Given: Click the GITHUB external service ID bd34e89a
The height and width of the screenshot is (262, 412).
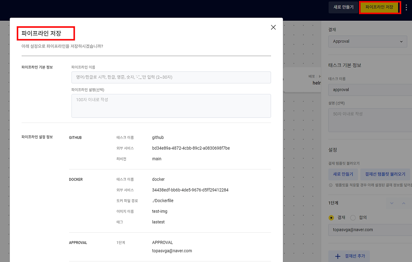Looking at the screenshot, I should coord(191,148).
